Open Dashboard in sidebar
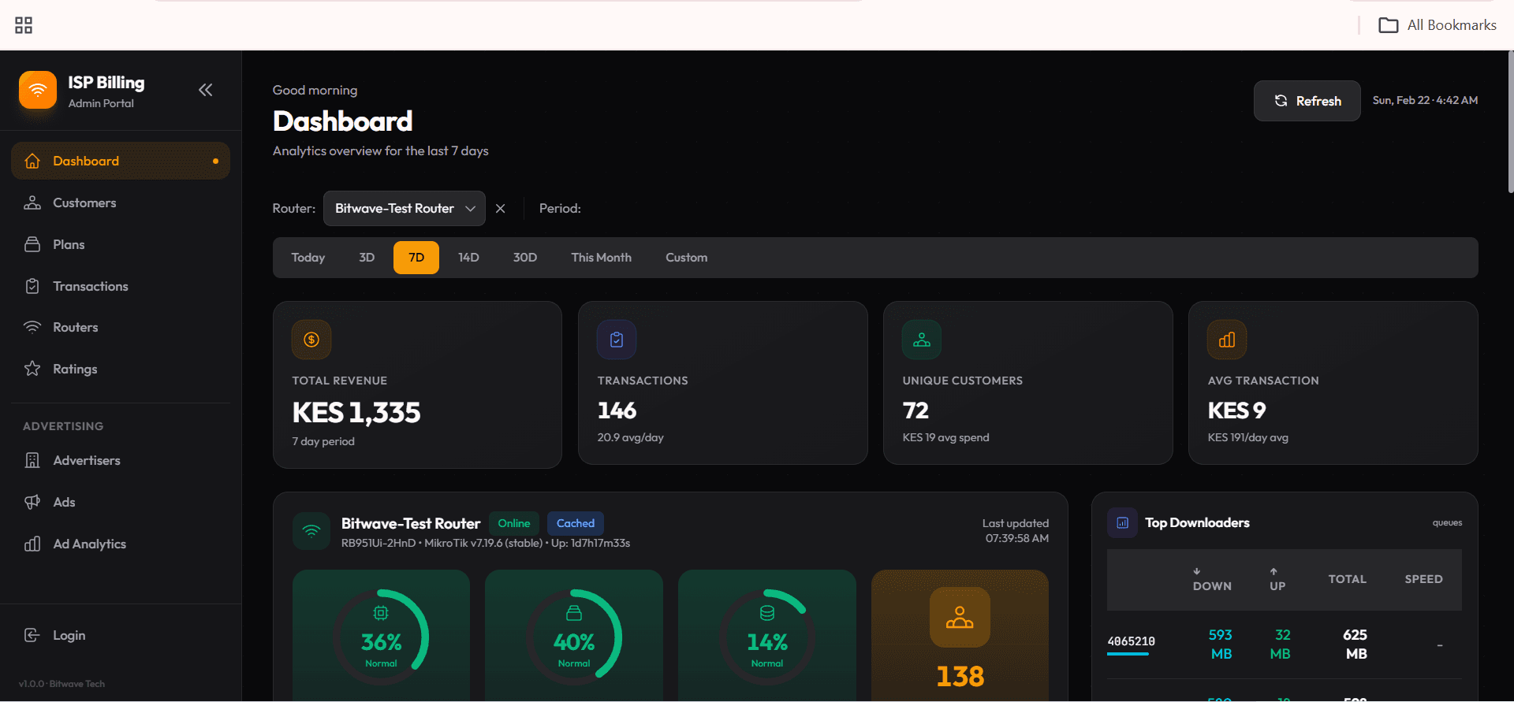This screenshot has height=702, width=1514. (121, 161)
